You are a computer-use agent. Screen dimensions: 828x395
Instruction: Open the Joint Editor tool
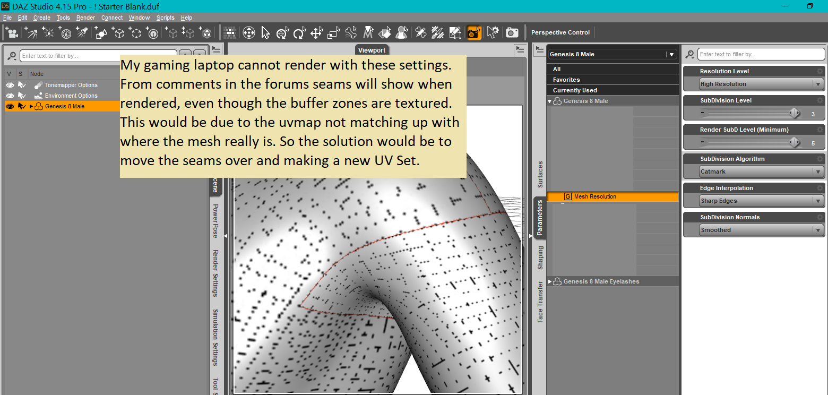coord(421,33)
